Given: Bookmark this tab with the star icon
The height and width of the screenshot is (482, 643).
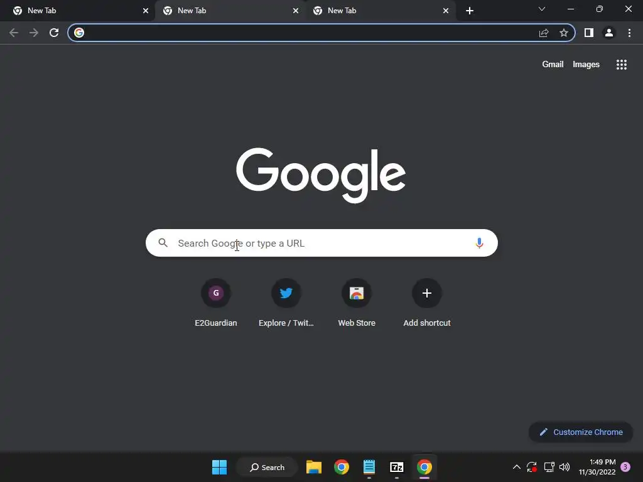Looking at the screenshot, I should [x=564, y=33].
